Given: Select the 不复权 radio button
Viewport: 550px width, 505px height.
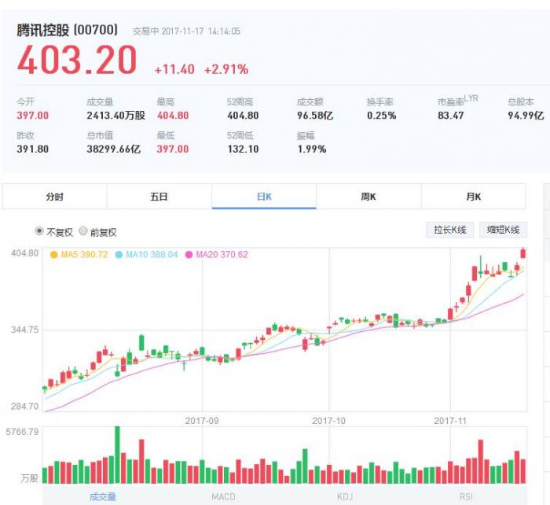Looking at the screenshot, I should (x=39, y=232).
